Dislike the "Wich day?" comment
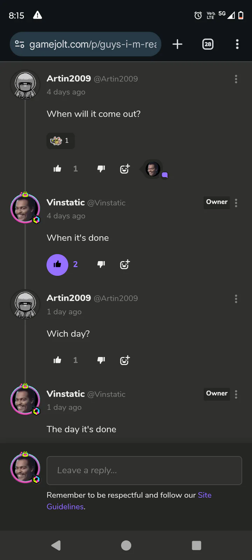 point(101,360)
